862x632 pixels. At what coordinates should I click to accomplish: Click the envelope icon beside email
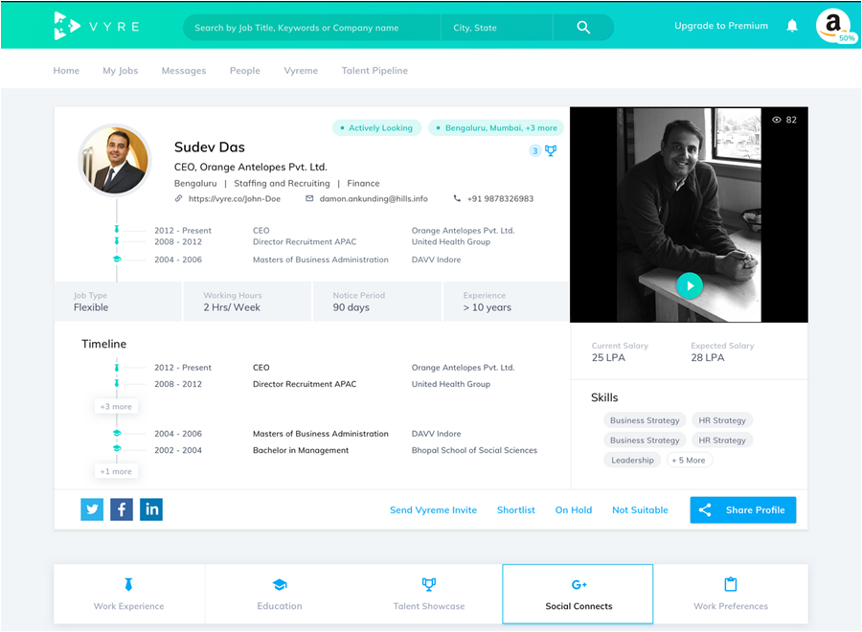click(309, 198)
